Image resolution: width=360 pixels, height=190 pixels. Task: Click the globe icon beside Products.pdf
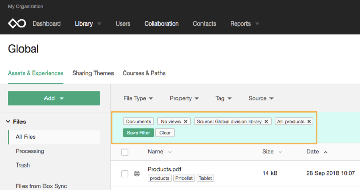coord(137,174)
